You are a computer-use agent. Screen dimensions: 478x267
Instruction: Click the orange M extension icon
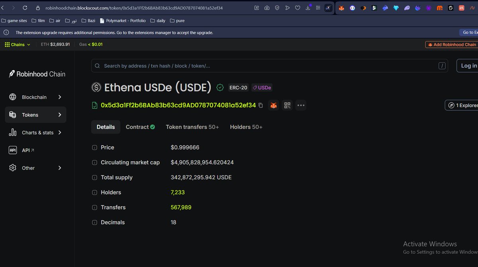point(439,8)
